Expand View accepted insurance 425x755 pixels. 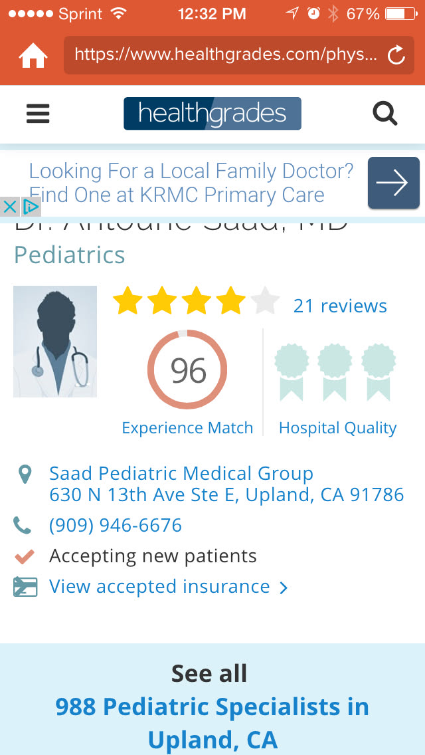[x=168, y=587]
